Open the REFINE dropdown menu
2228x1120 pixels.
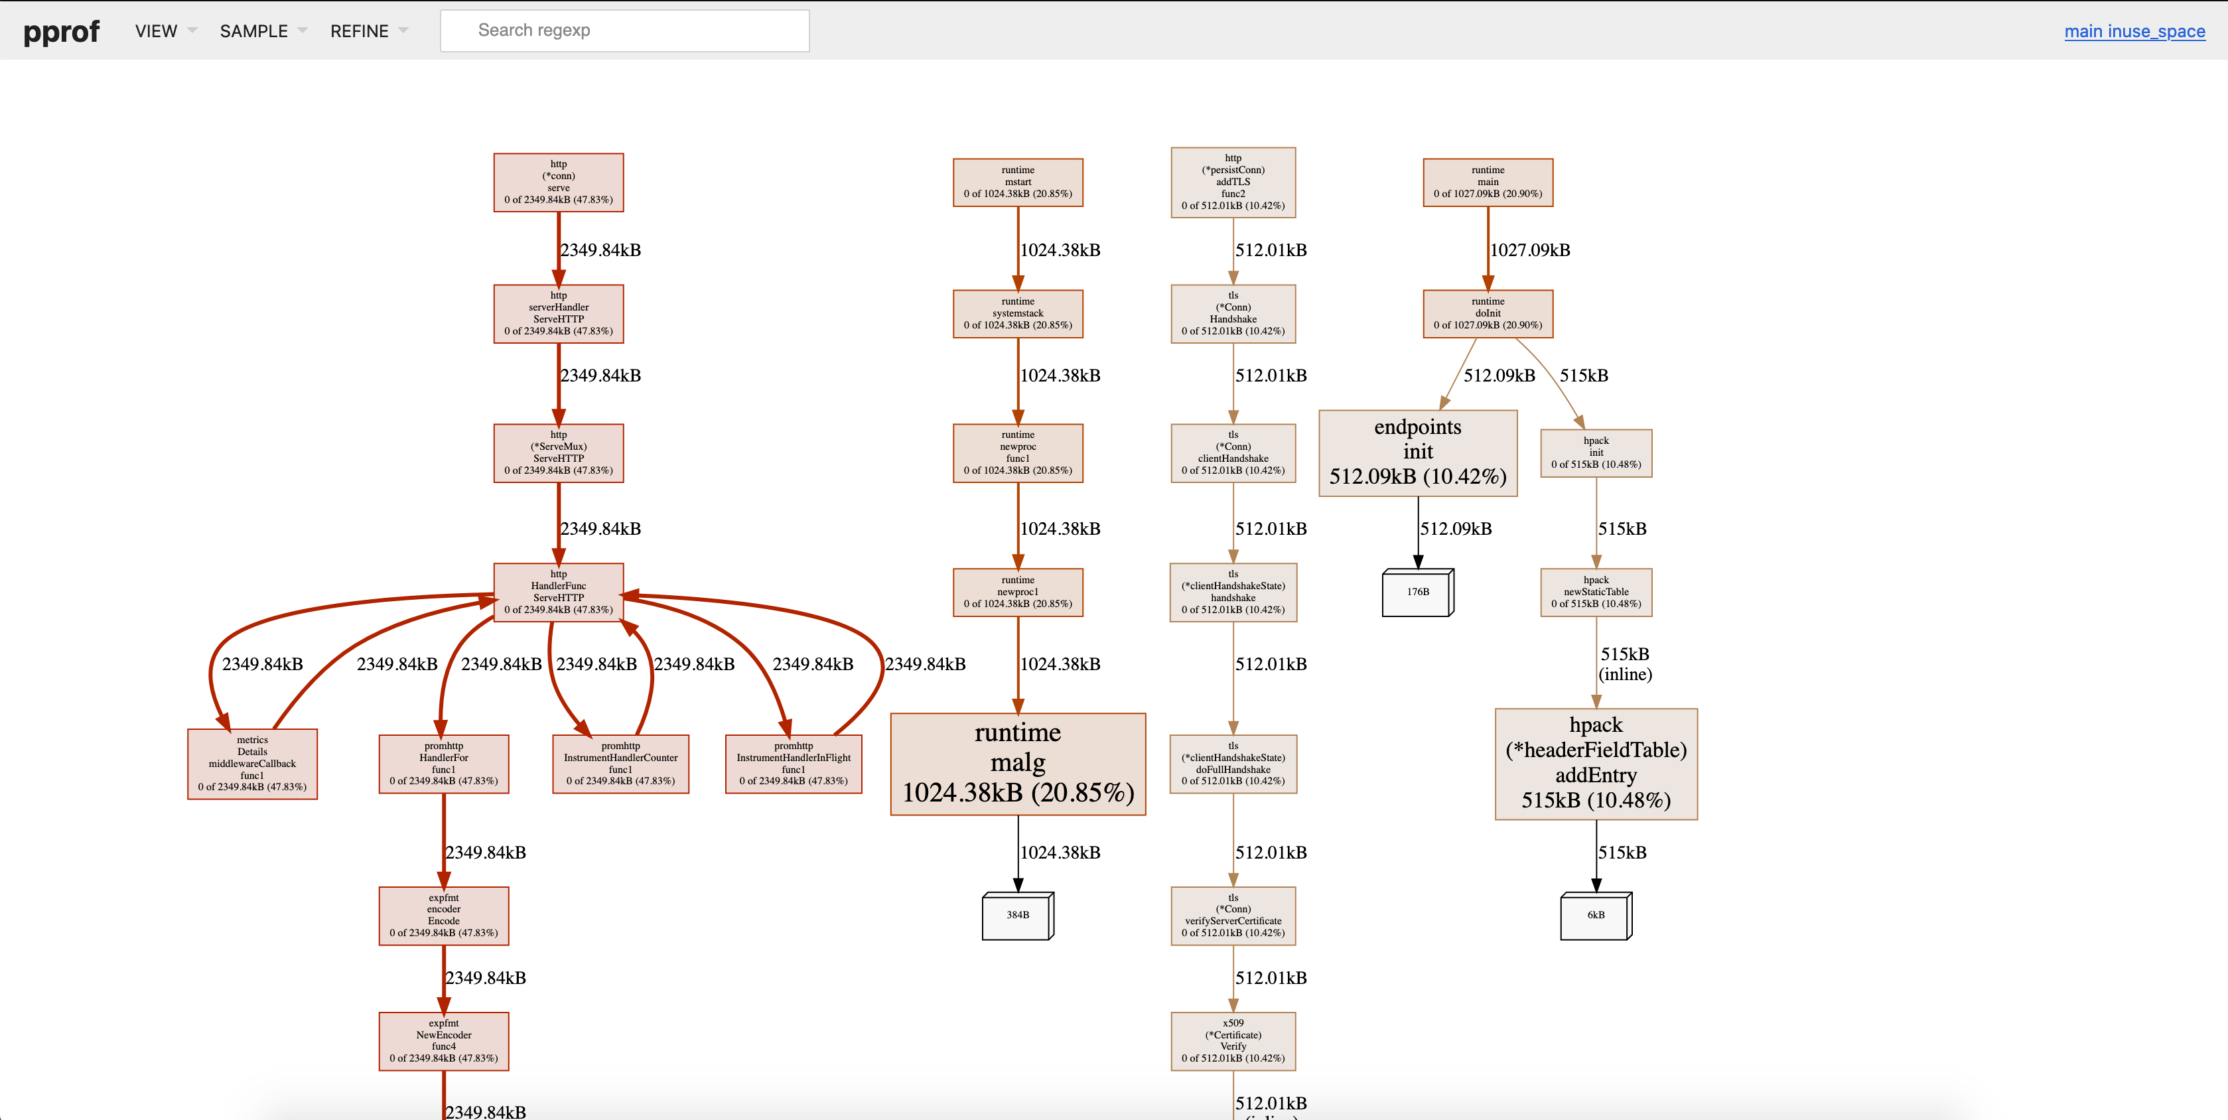coord(368,31)
